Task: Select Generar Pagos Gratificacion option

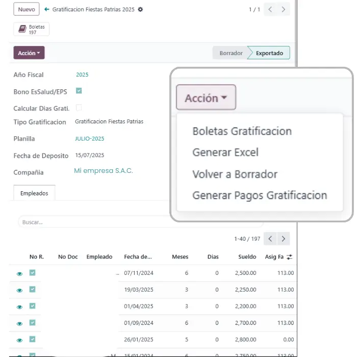Action: 259,195
